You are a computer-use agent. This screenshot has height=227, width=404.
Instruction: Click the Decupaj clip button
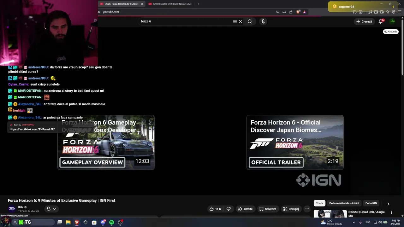291,209
